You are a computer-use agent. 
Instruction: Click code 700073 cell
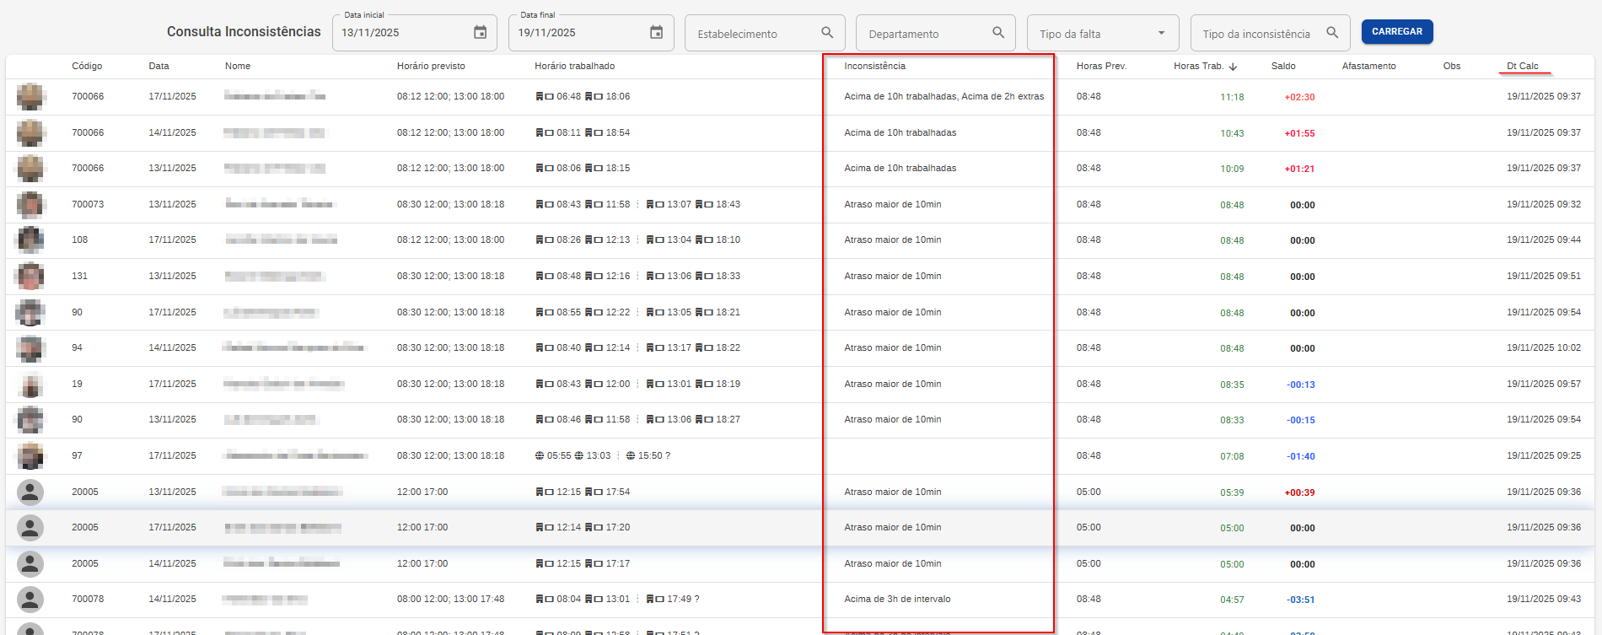tap(88, 204)
